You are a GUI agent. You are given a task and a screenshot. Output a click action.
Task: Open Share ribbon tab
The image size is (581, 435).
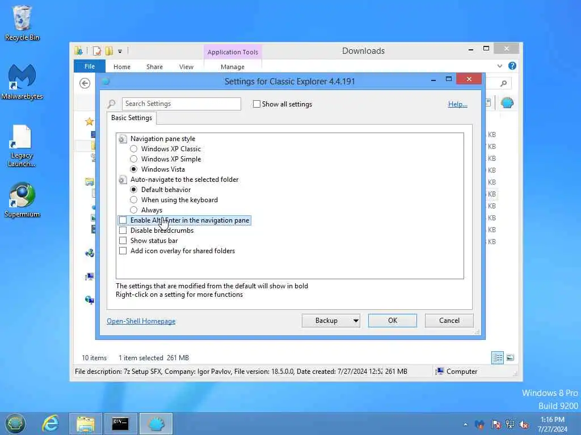154,67
